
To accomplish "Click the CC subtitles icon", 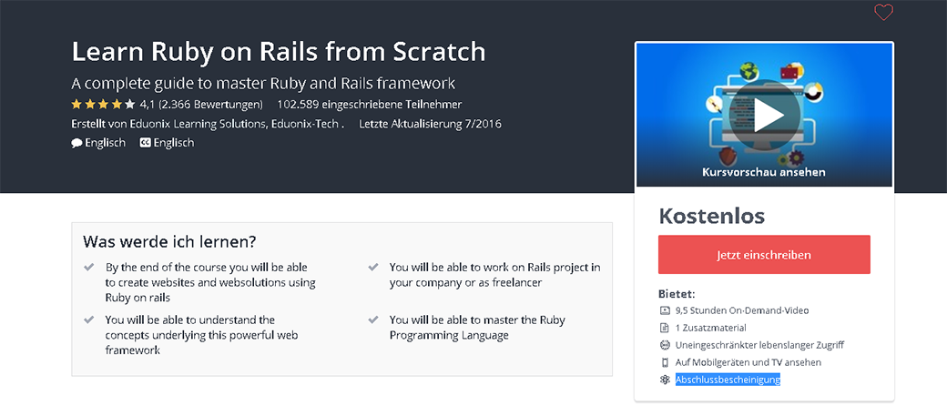I will [x=145, y=143].
